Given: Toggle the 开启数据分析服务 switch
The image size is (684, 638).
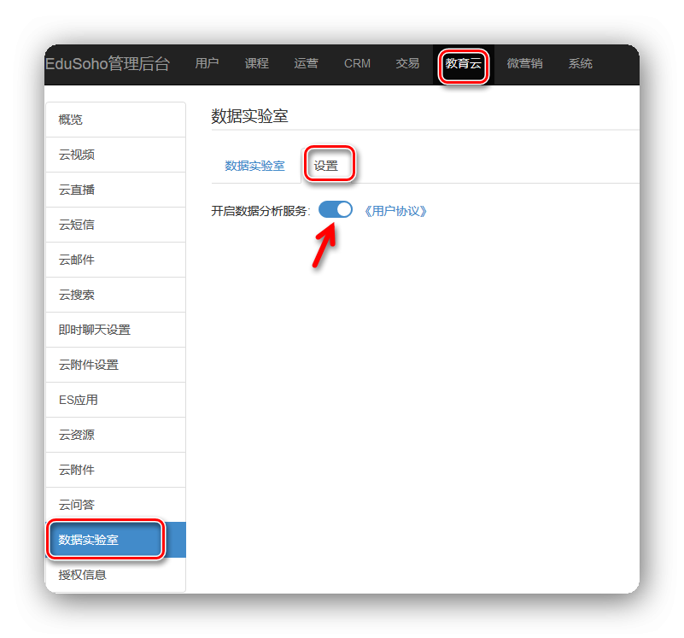Looking at the screenshot, I should [336, 210].
